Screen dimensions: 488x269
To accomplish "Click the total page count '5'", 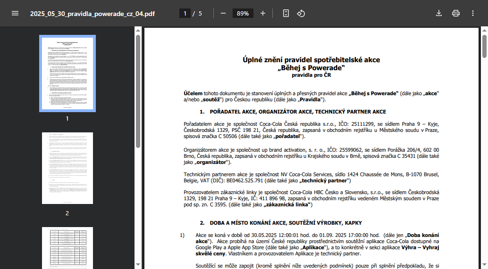I will point(200,14).
